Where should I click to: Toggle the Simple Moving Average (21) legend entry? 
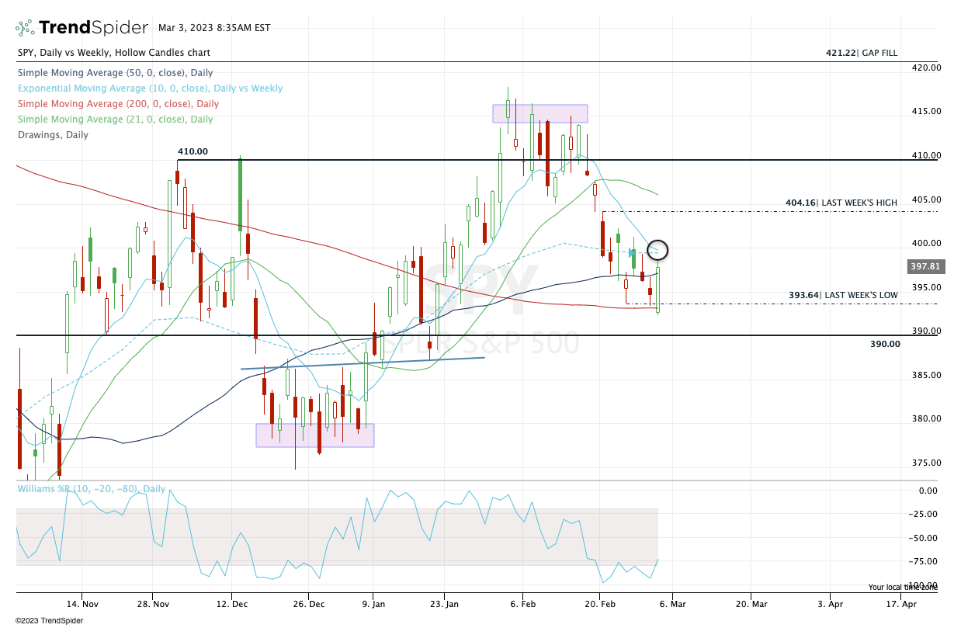coord(109,119)
